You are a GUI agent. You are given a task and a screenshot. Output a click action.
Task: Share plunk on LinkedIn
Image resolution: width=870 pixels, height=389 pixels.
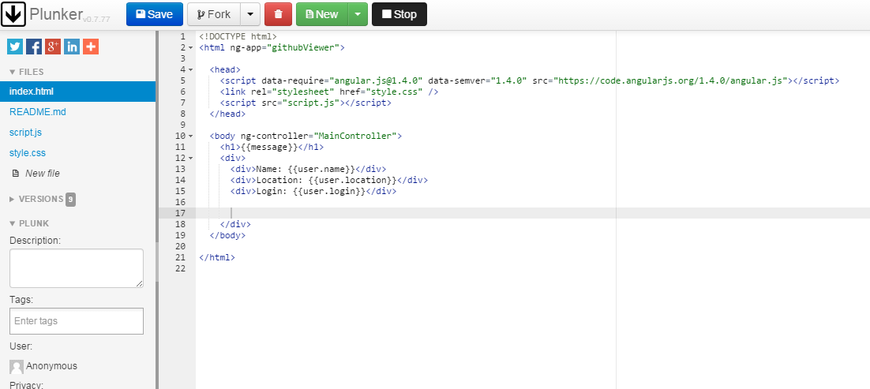point(72,47)
